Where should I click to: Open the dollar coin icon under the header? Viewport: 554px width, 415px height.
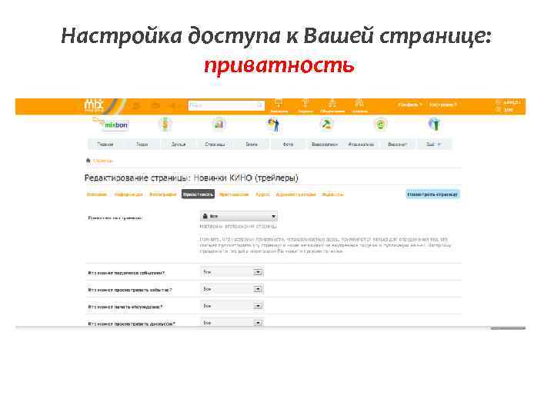click(x=165, y=124)
